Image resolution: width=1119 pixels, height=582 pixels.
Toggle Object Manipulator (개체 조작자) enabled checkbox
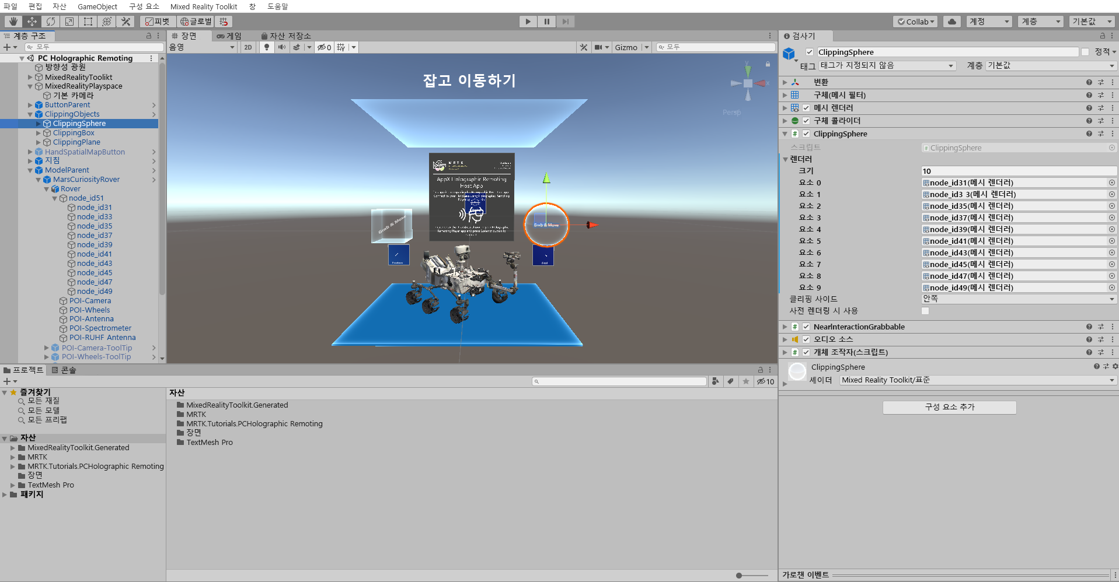(x=806, y=352)
